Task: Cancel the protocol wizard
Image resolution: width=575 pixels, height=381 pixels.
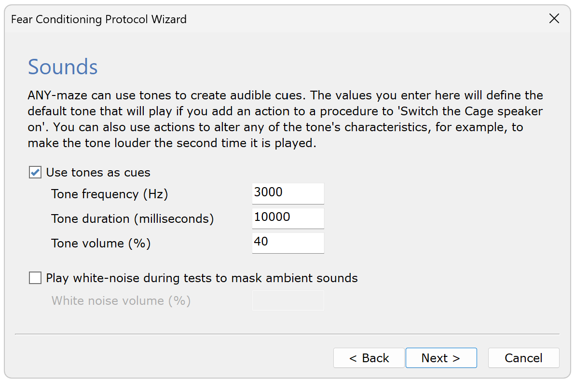Action: tap(523, 358)
